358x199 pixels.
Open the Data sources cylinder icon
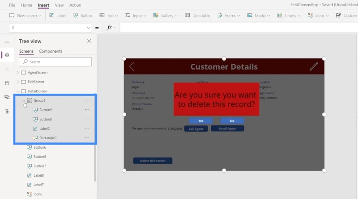tap(7, 83)
